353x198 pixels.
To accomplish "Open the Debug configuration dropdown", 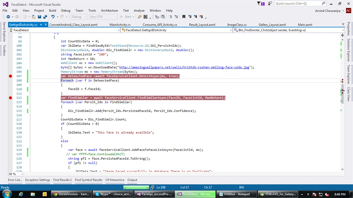I will [79, 17].
